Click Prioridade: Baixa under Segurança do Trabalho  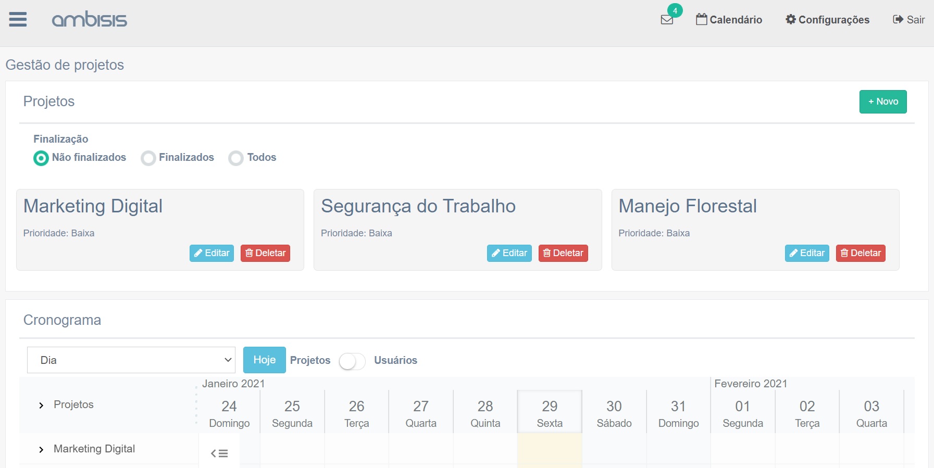[356, 233]
